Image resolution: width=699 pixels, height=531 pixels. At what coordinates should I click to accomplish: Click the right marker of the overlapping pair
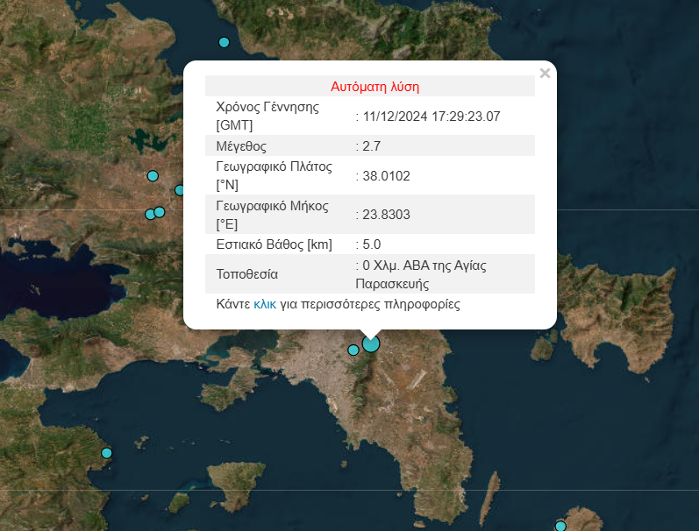160,212
